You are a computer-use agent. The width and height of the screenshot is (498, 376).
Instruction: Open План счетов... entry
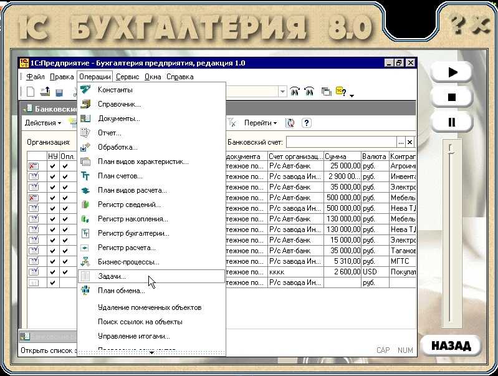tap(120, 176)
